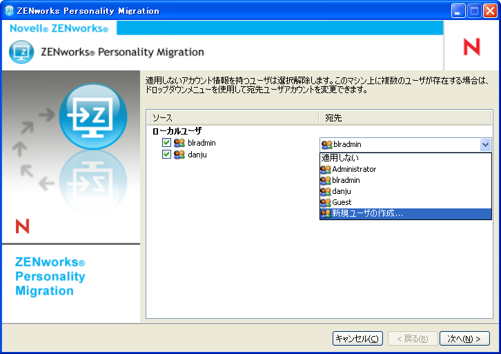The width and height of the screenshot is (501, 354).
Task: Click the blradmin destination combo box
Action: [x=405, y=145]
